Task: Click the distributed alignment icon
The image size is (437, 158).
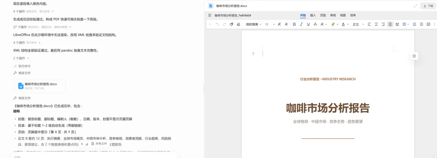Action: [397, 25]
